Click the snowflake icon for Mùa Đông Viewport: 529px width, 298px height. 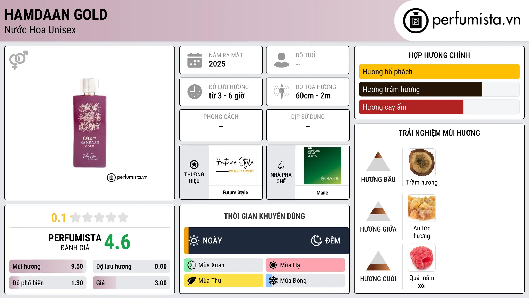coord(273,281)
